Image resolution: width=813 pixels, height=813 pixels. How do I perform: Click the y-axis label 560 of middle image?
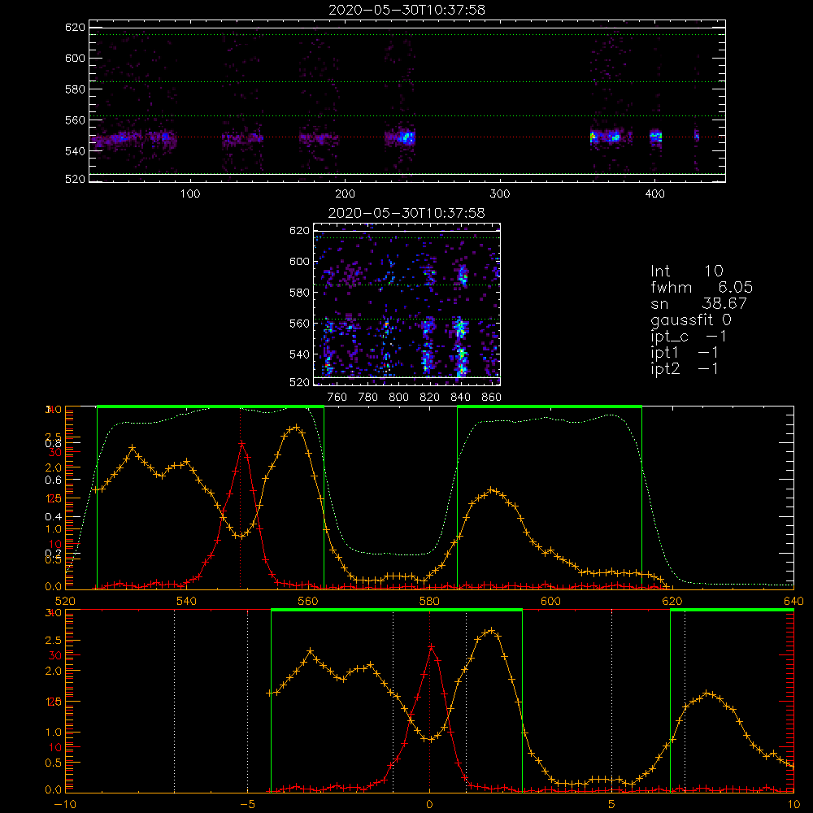pos(299,324)
